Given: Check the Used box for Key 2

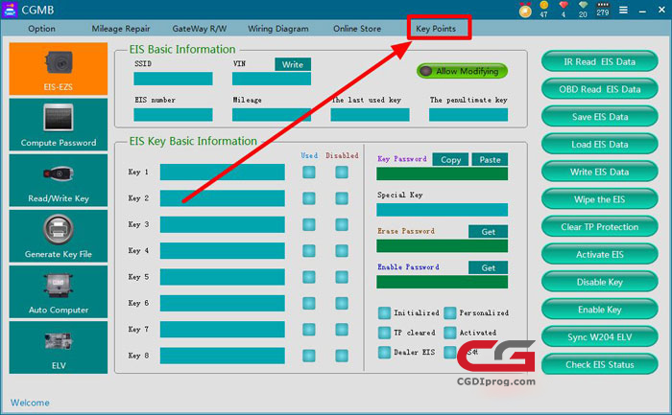Looking at the screenshot, I should (309, 198).
